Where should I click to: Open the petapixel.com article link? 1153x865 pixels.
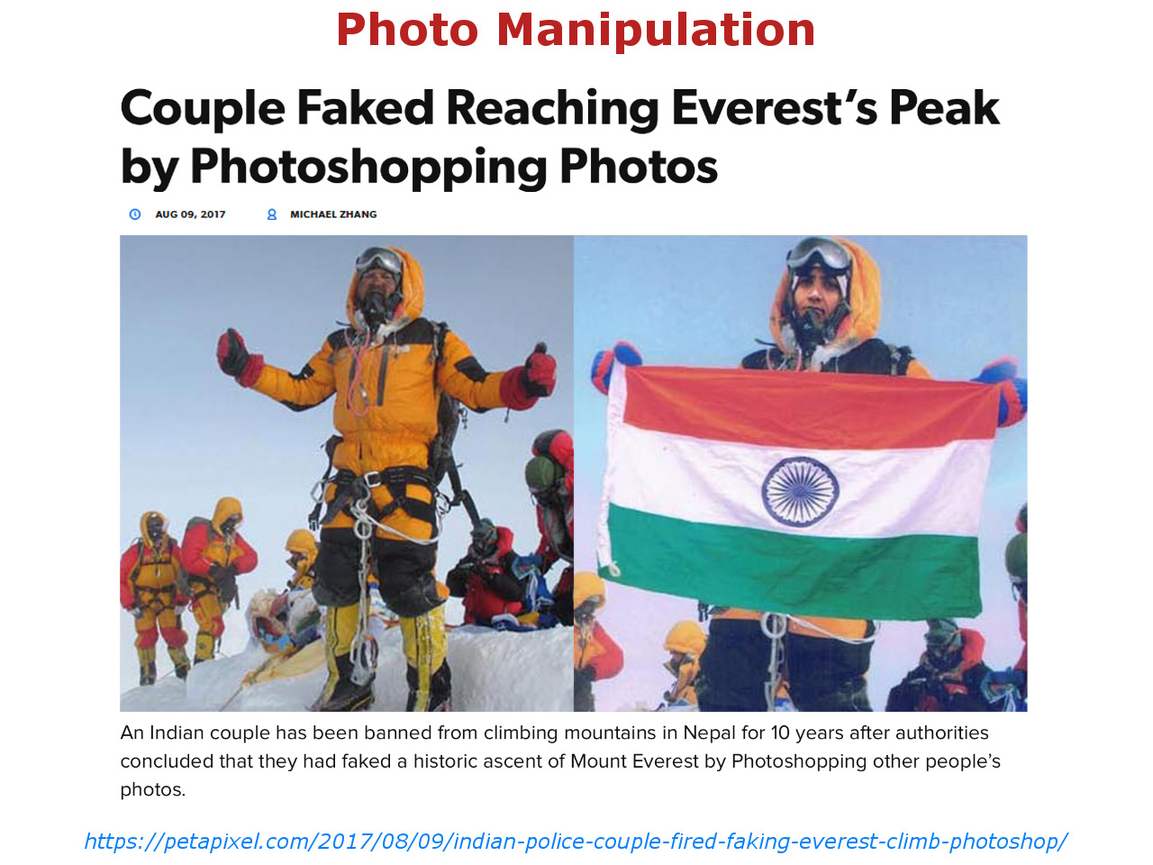tap(576, 842)
